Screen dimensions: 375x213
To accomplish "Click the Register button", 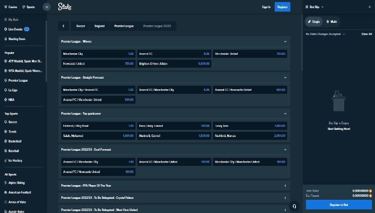I will click(282, 7).
